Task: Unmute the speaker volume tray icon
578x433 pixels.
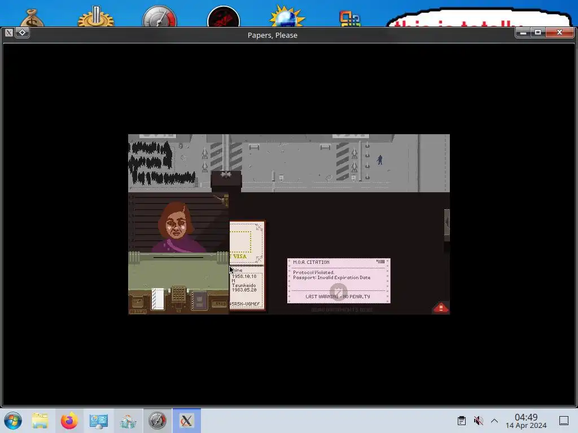Action: point(479,421)
